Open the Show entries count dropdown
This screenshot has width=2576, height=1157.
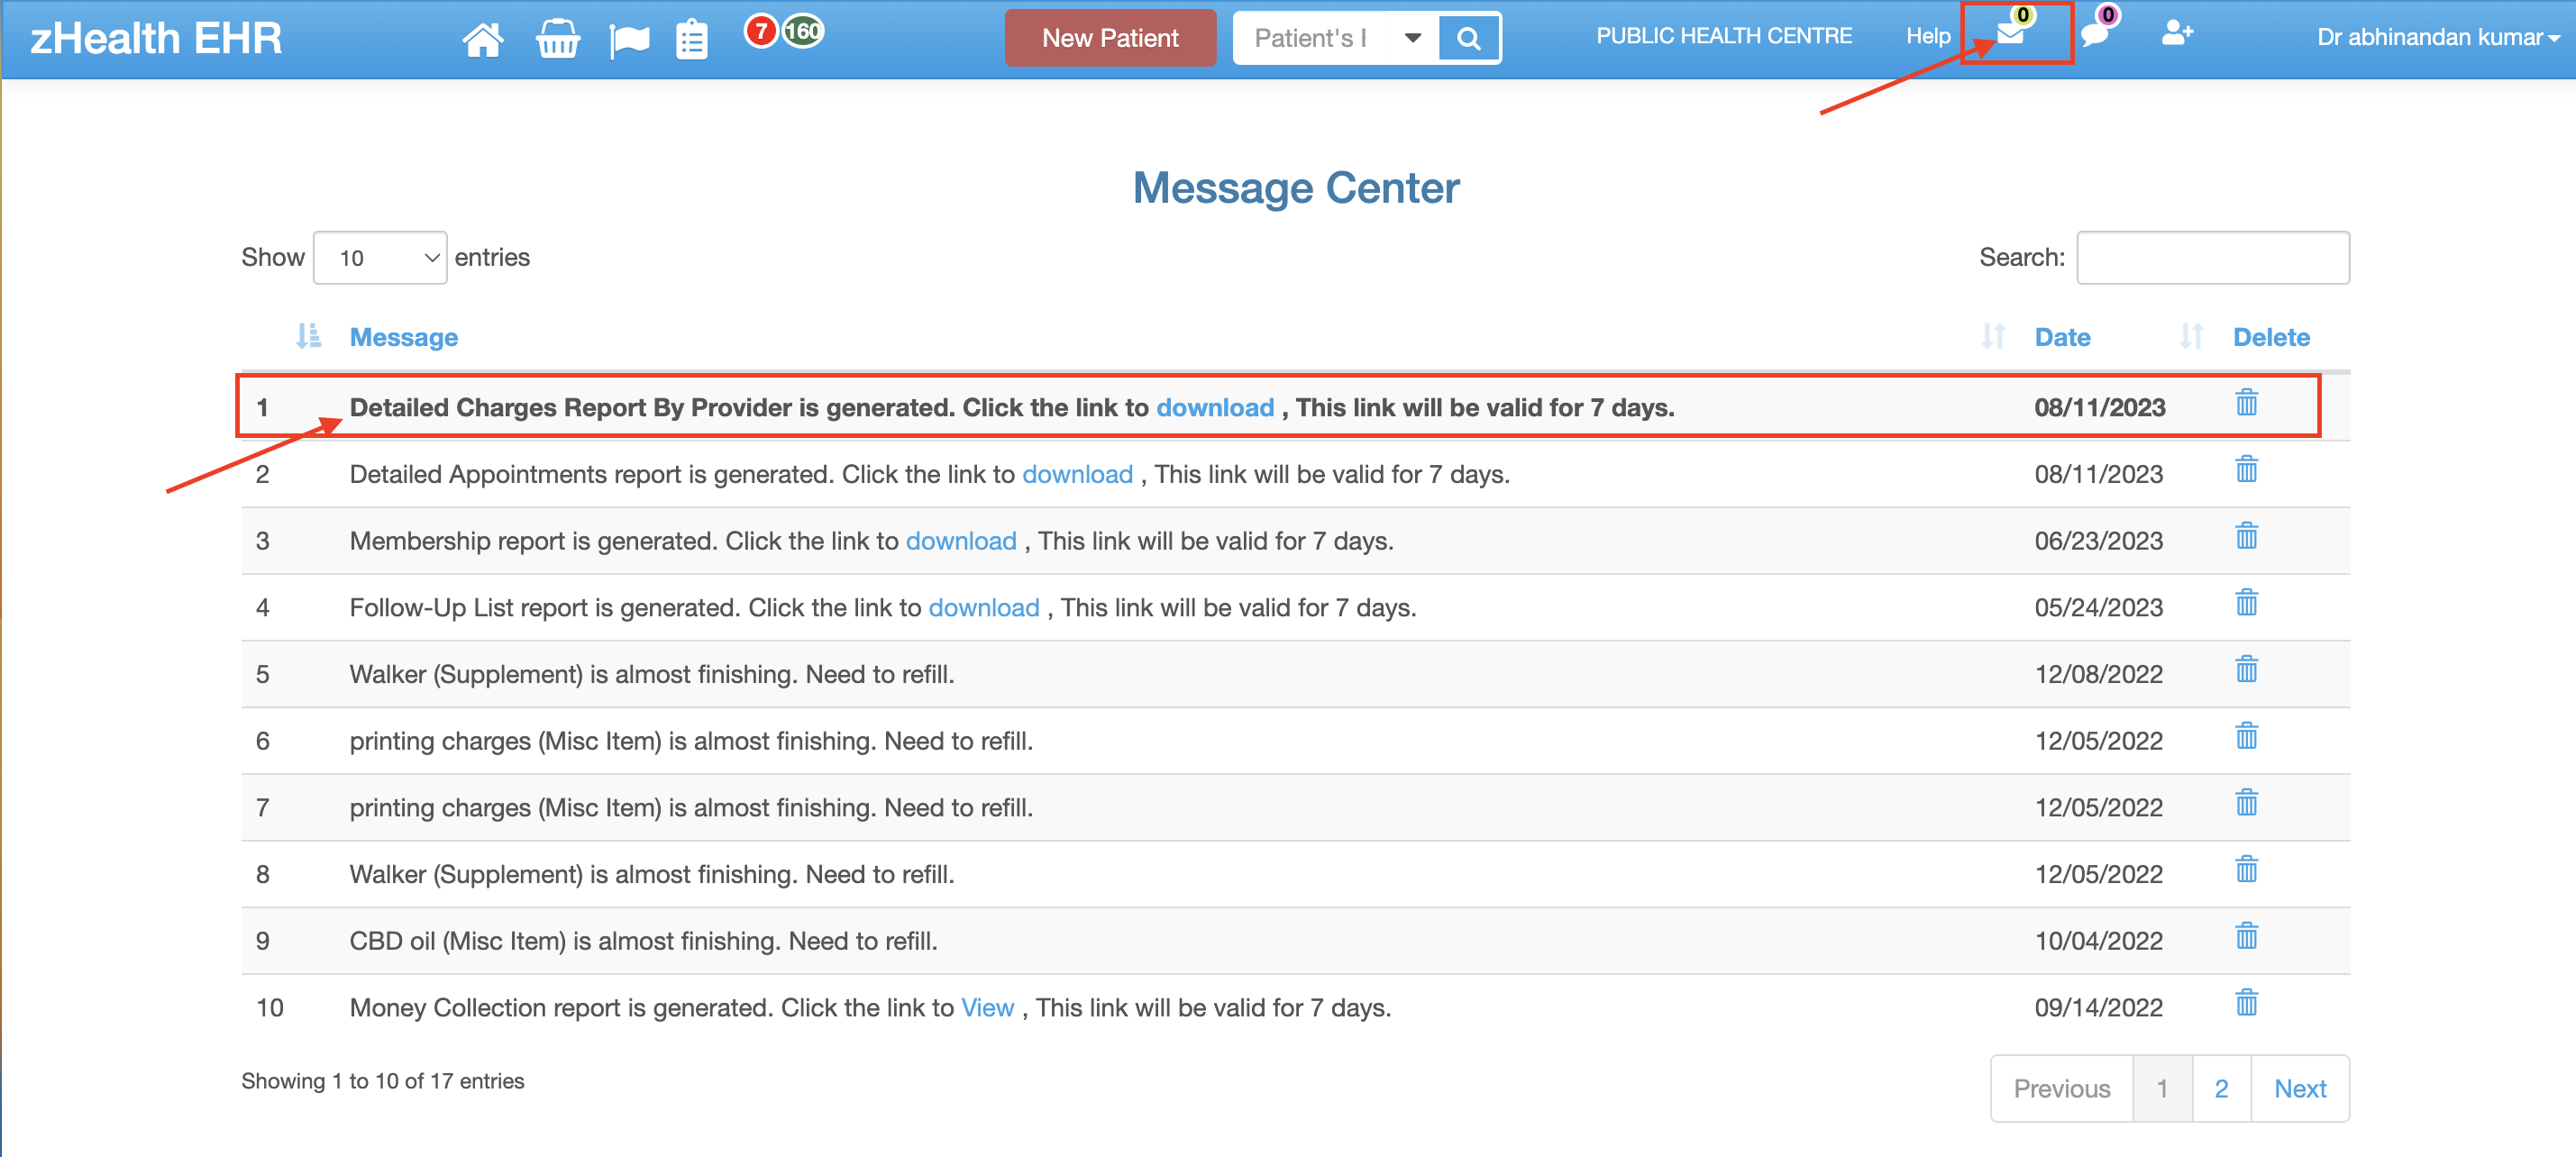point(380,258)
